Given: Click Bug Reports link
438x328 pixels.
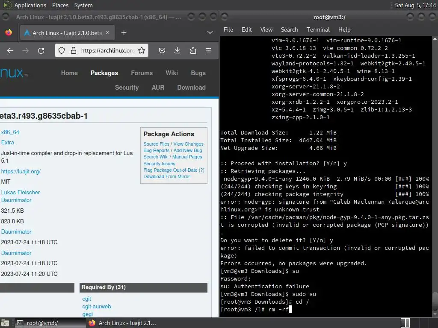Looking at the screenshot, I should tap(157, 150).
